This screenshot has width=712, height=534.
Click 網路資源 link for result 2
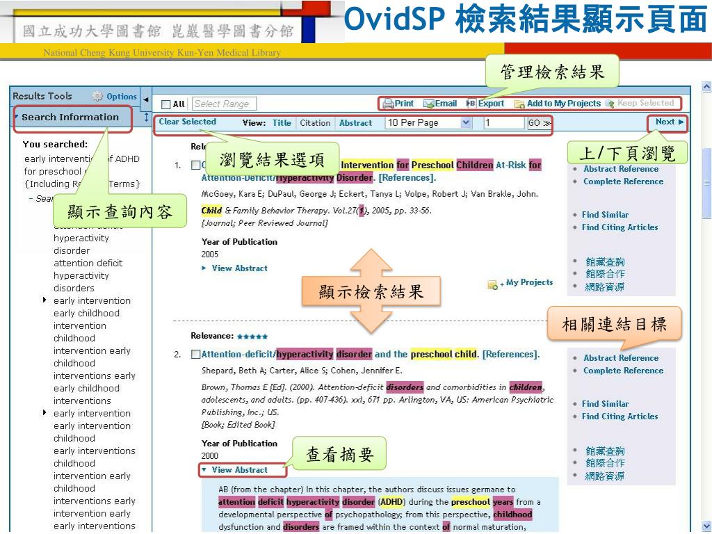click(605, 476)
